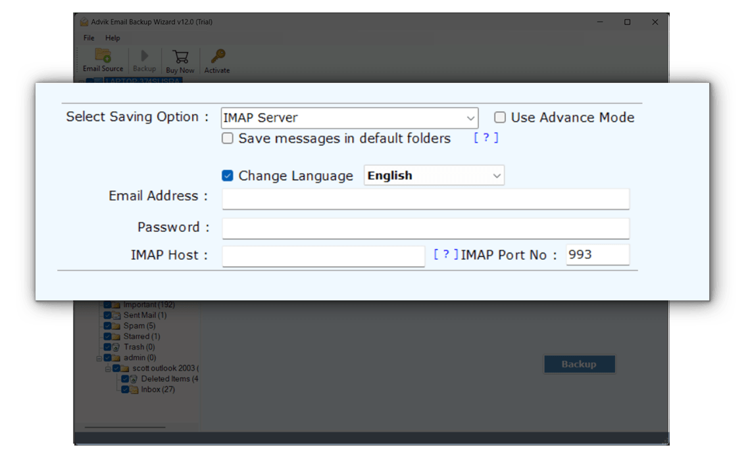
Task: Click the Backup button
Action: [x=579, y=364]
